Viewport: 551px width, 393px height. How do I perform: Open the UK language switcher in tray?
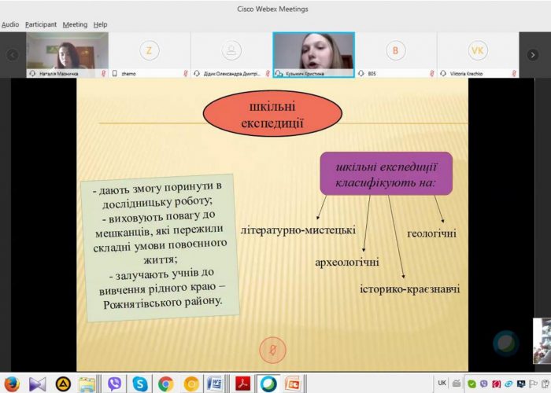pos(442,383)
